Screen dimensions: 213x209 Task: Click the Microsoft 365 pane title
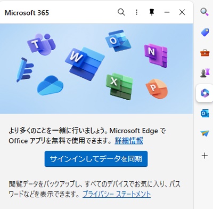[x=27, y=13]
